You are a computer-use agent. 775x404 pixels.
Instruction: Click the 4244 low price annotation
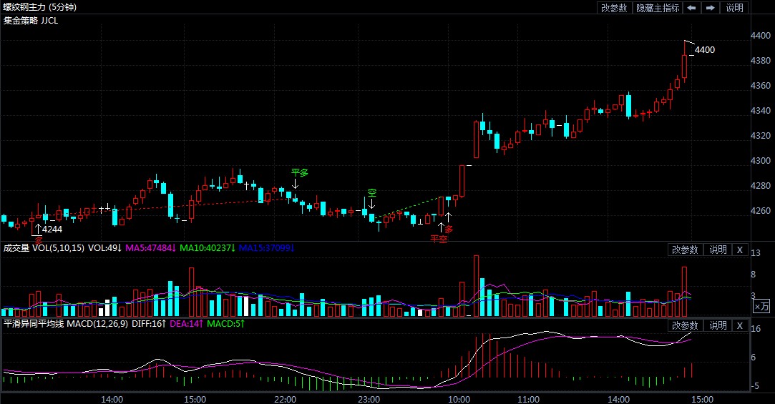(x=52, y=229)
